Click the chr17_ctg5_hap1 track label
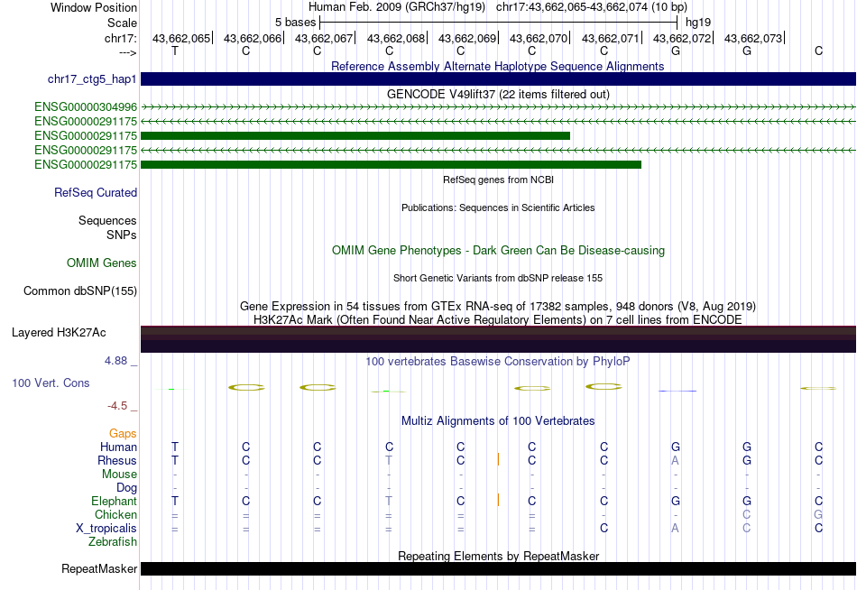857x590 pixels. tap(92, 79)
